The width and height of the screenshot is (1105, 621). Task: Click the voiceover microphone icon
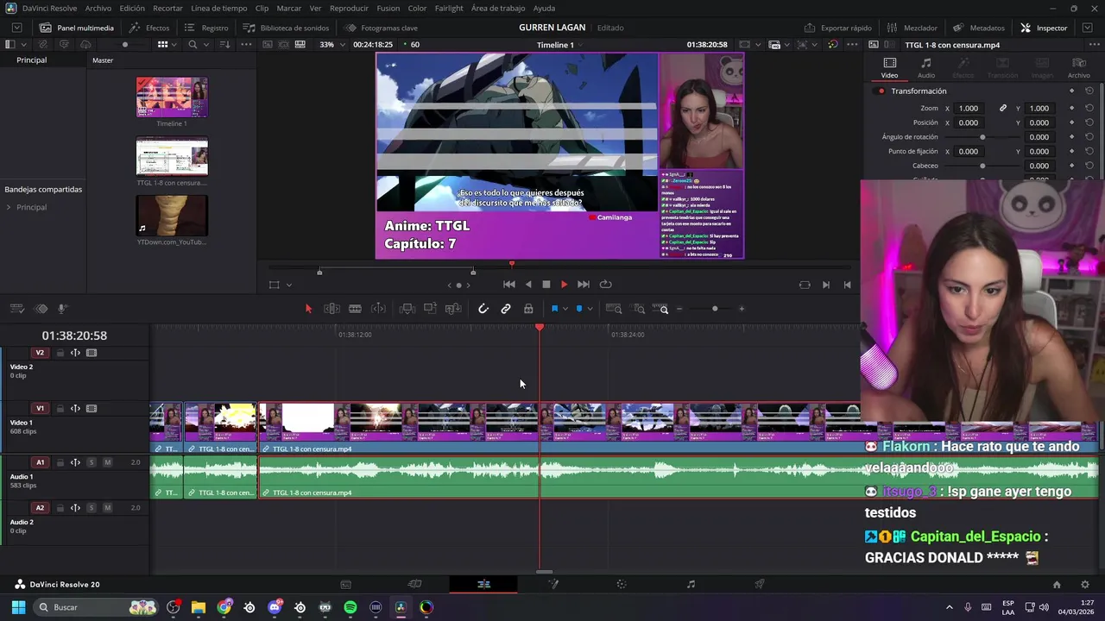pos(62,309)
